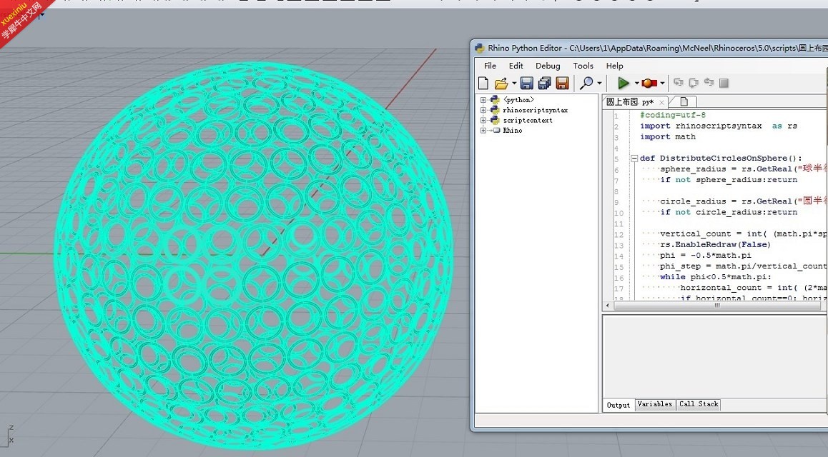Click the 'phi = -0.5*math.pi' line
Image resolution: width=828 pixels, height=457 pixels.
[x=705, y=255]
